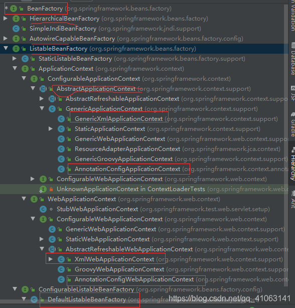Click the abstract class icon of AbstractApplicationContext

[x=43, y=89]
